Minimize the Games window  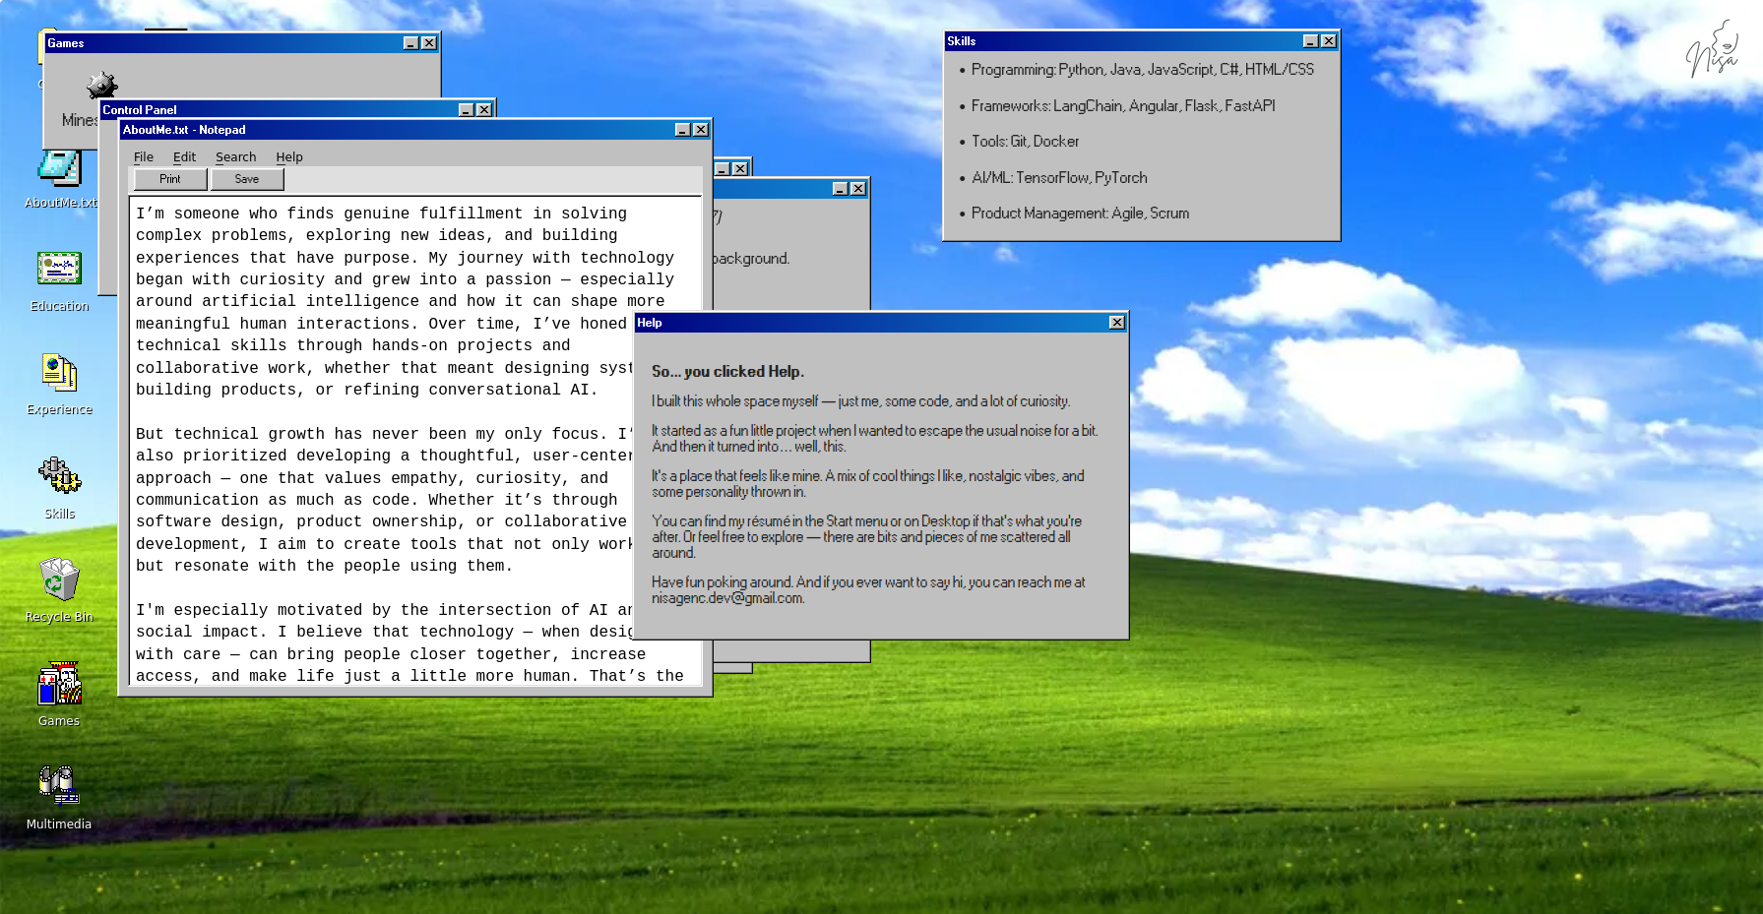410,43
